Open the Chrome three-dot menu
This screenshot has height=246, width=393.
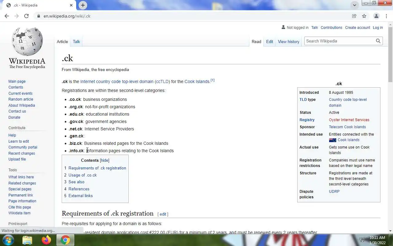(x=386, y=16)
